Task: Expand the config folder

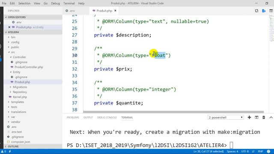Action: 33,42
